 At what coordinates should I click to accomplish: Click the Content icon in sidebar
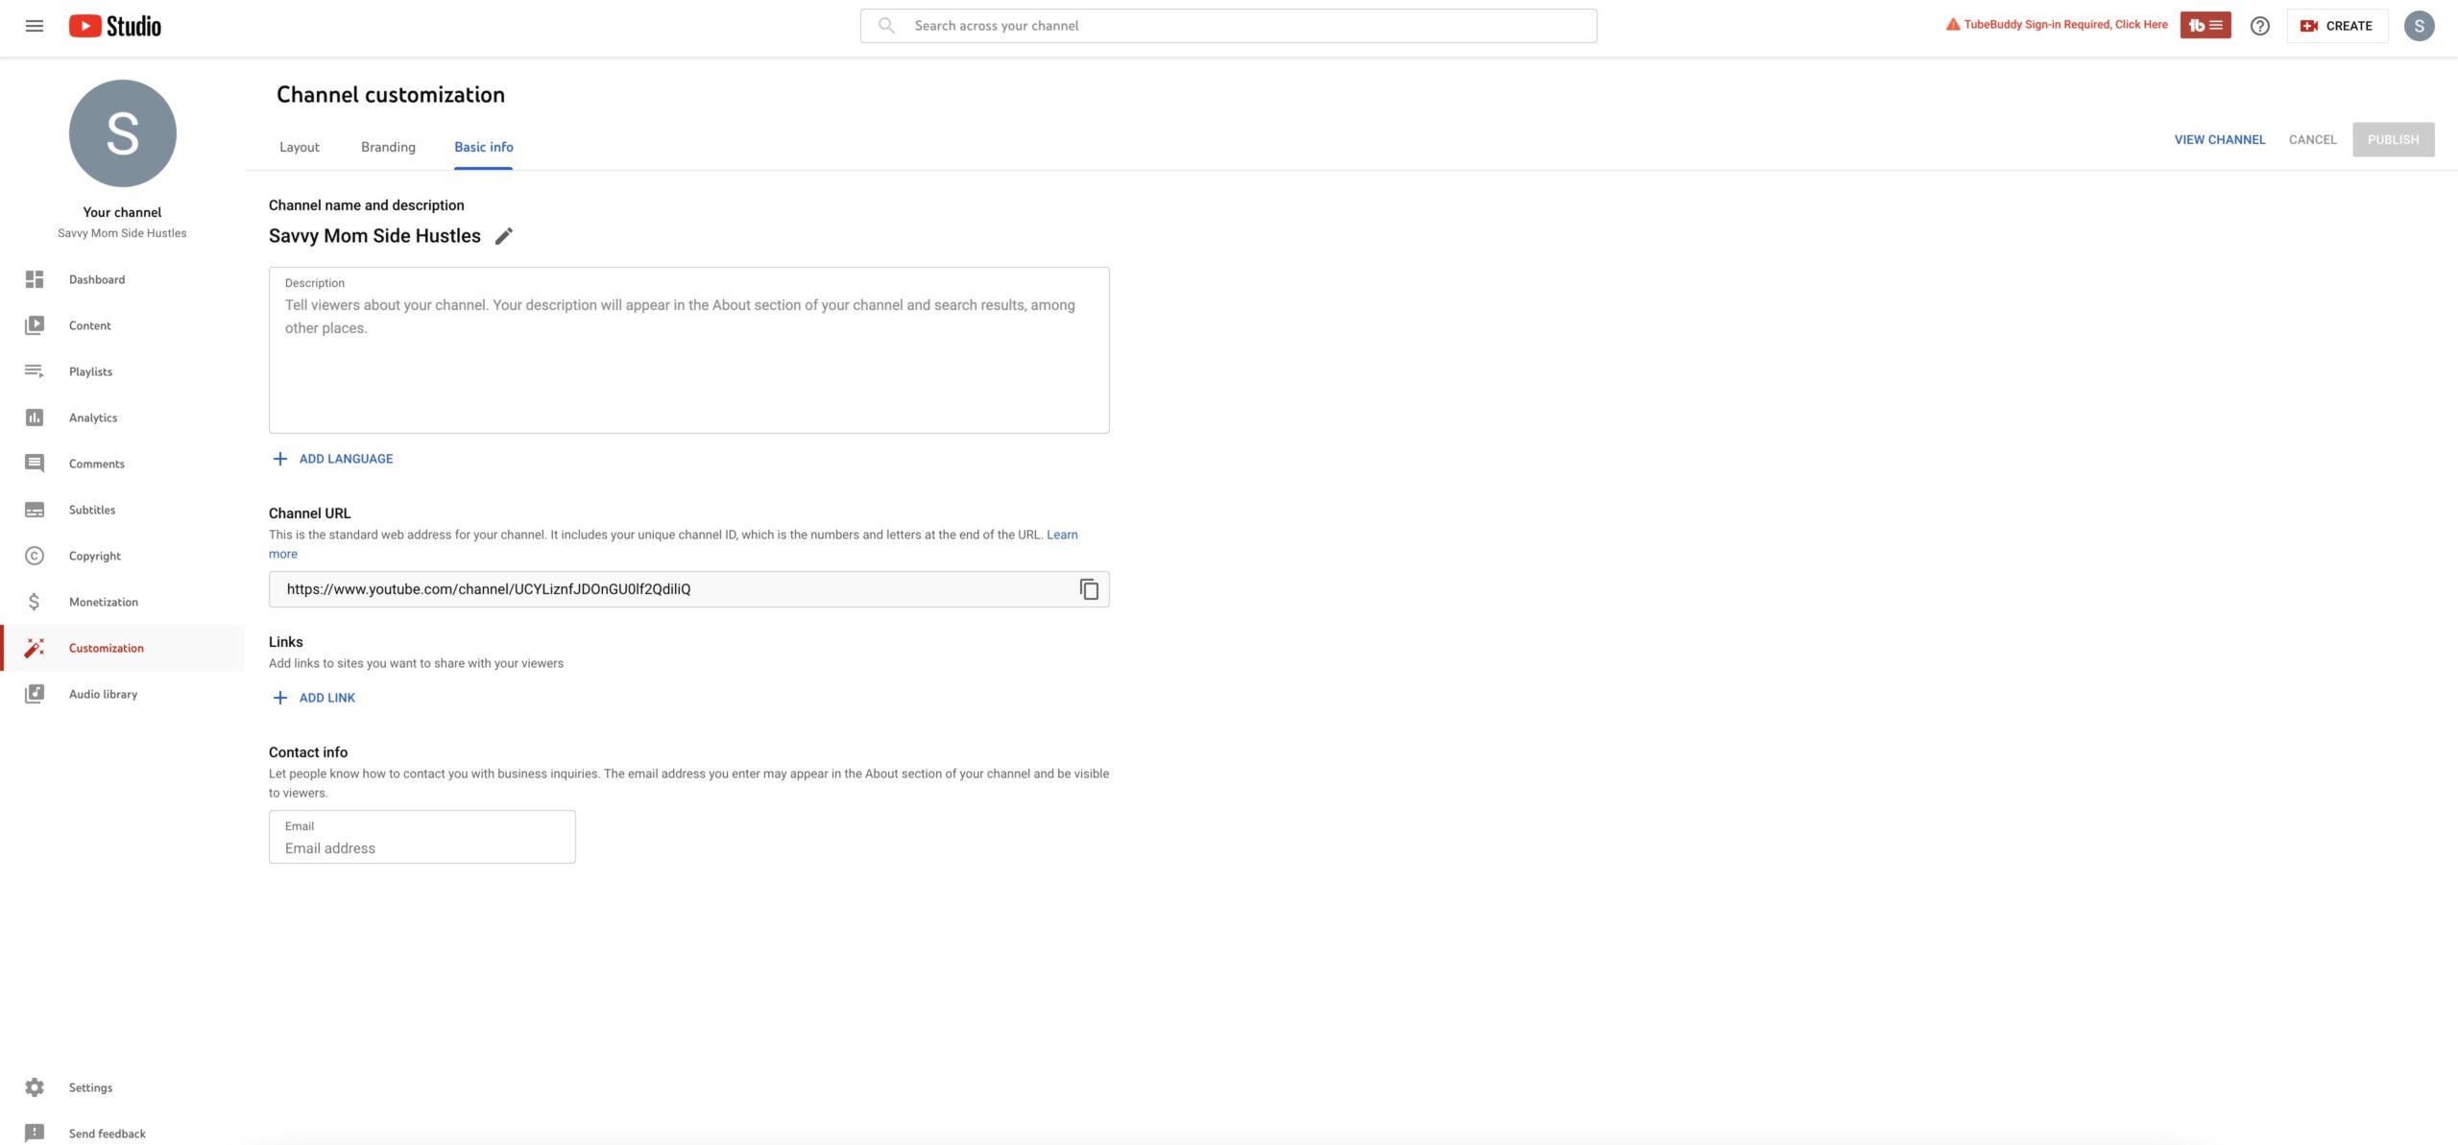click(35, 325)
